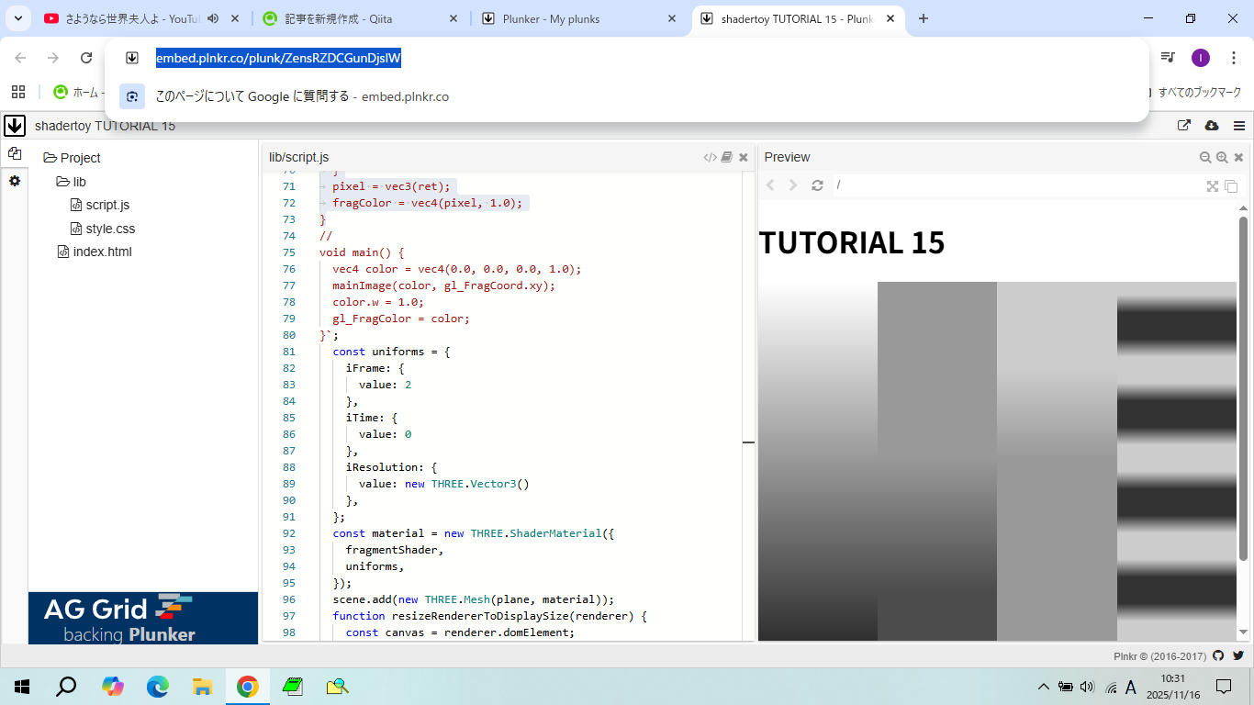Open index.html in the file tree
1254x705 pixels.
95,252
